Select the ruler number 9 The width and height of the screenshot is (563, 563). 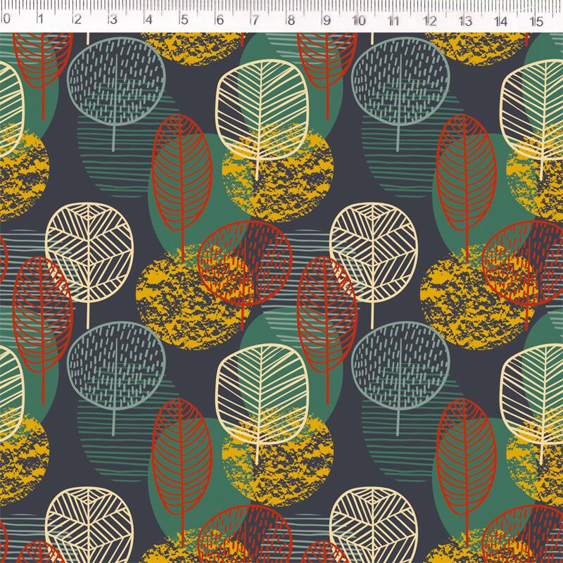[x=327, y=20]
